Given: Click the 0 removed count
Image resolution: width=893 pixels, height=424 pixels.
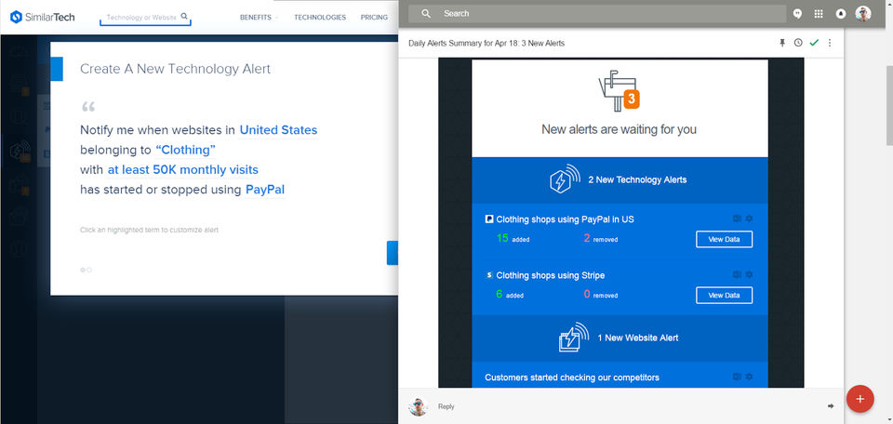Looking at the screenshot, I should (600, 294).
